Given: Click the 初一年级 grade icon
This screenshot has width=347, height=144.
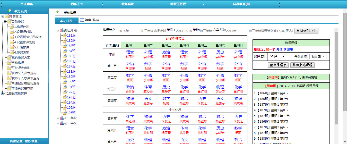Looking at the screenshot, I should (x=62, y=123).
